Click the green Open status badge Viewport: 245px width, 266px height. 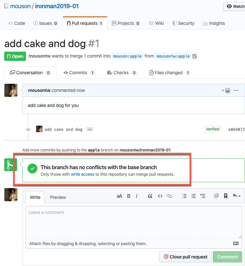[x=15, y=56]
